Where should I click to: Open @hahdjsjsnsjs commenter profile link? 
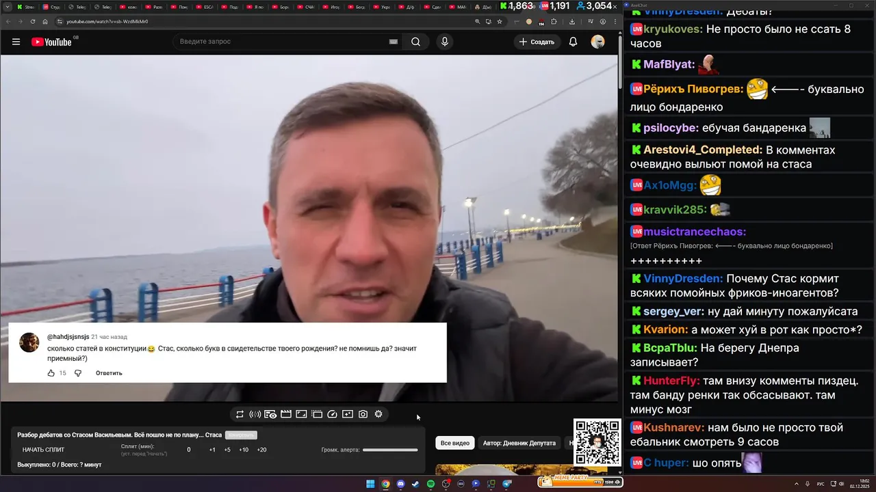pyautogui.click(x=68, y=337)
